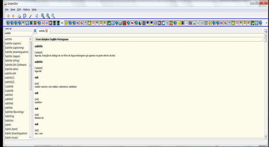Open the View menu

13,9
